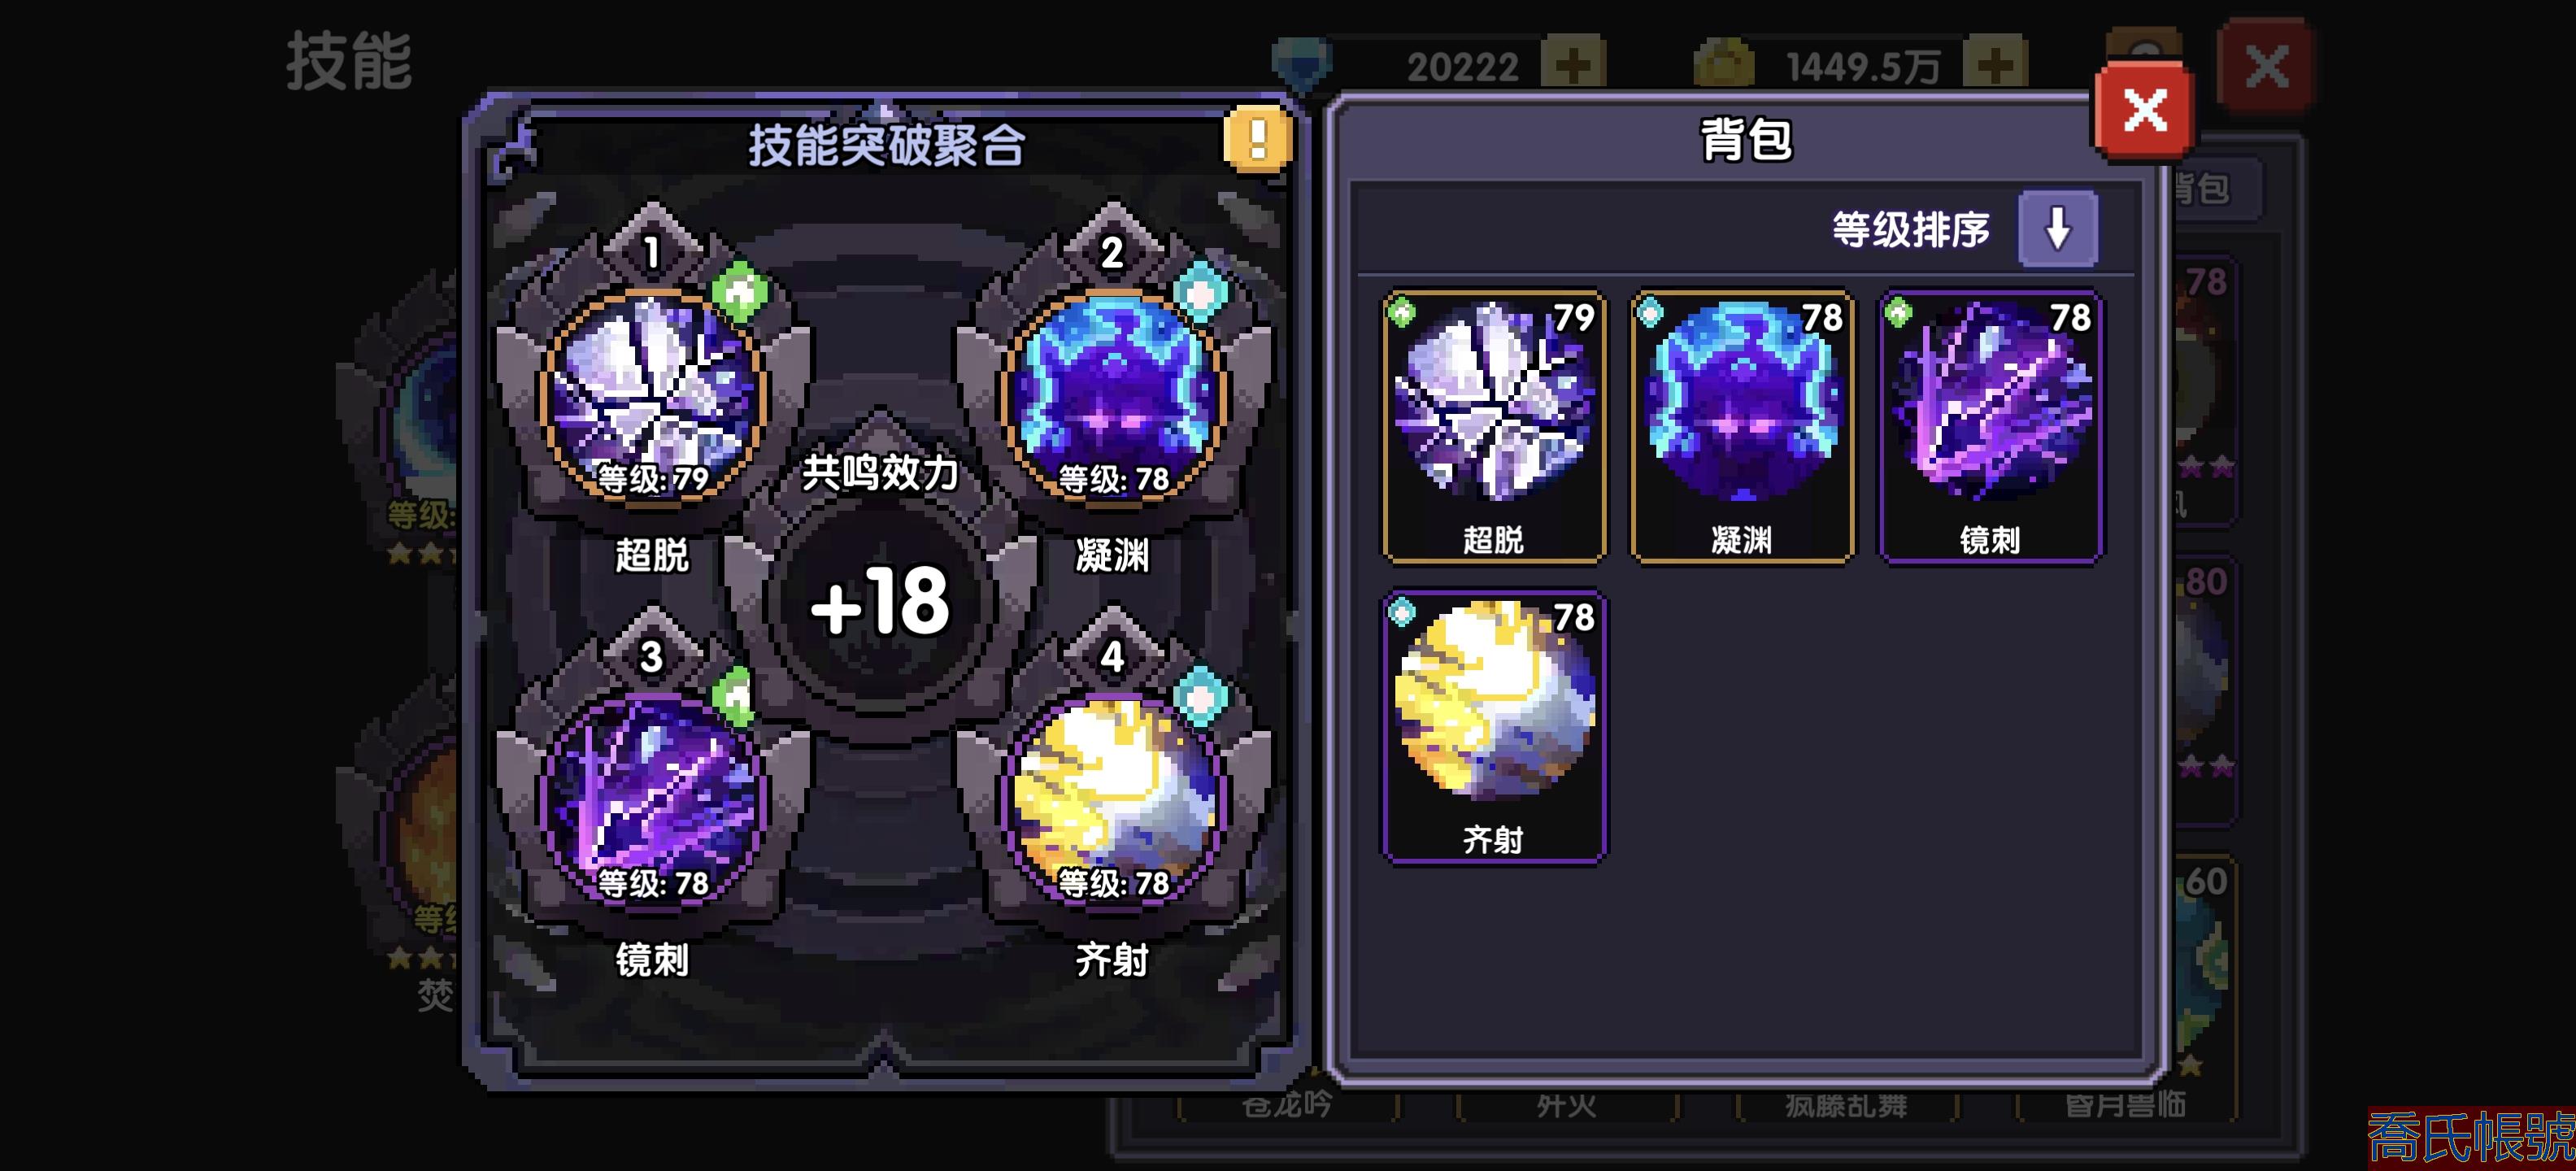Viewport: 2576px width, 1171px height.
Task: Select skill slot 1 超脱 icon
Action: [x=654, y=397]
